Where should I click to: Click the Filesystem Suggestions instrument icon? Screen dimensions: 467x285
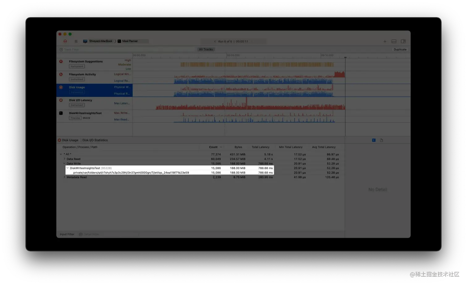pyautogui.click(x=61, y=61)
